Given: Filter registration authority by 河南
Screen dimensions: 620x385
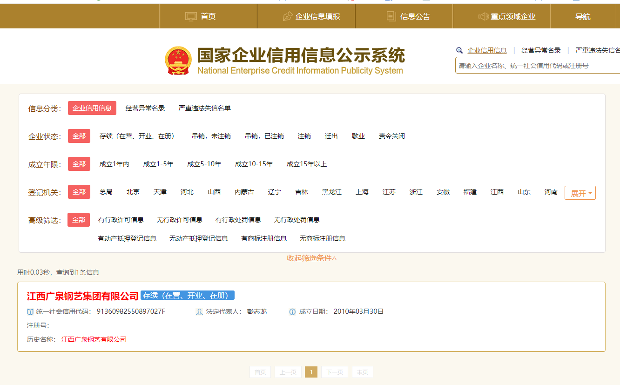Looking at the screenshot, I should [551, 192].
